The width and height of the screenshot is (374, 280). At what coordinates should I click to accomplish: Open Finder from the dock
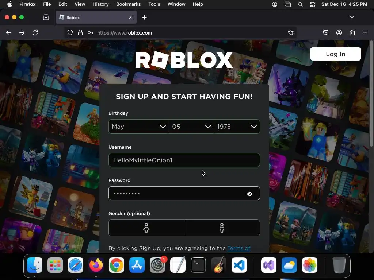click(x=35, y=265)
